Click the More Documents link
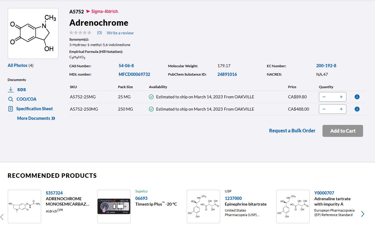The image size is (375, 228). click(x=34, y=118)
